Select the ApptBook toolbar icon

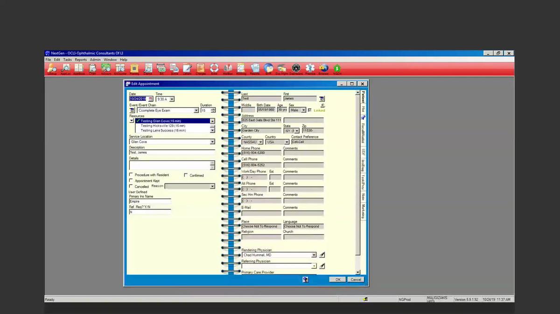point(79,68)
